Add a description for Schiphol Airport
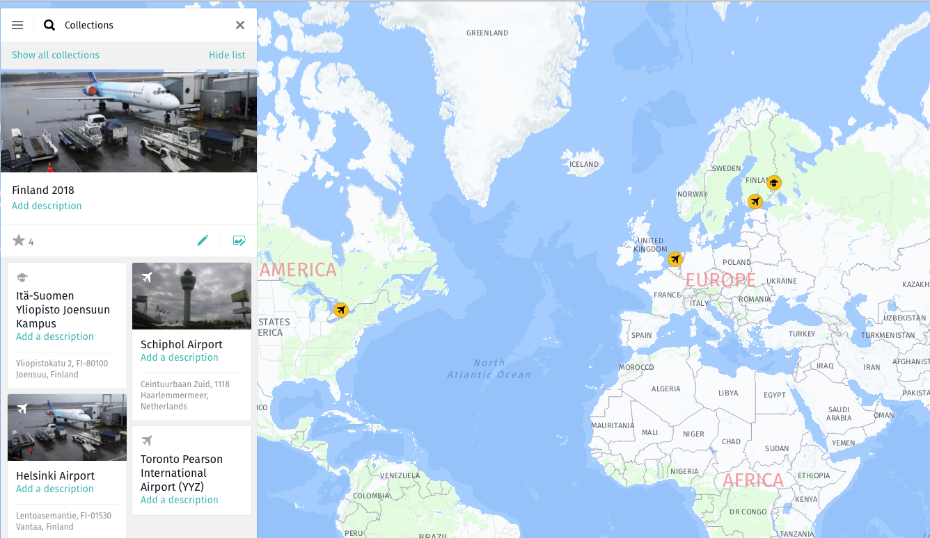 pos(180,357)
